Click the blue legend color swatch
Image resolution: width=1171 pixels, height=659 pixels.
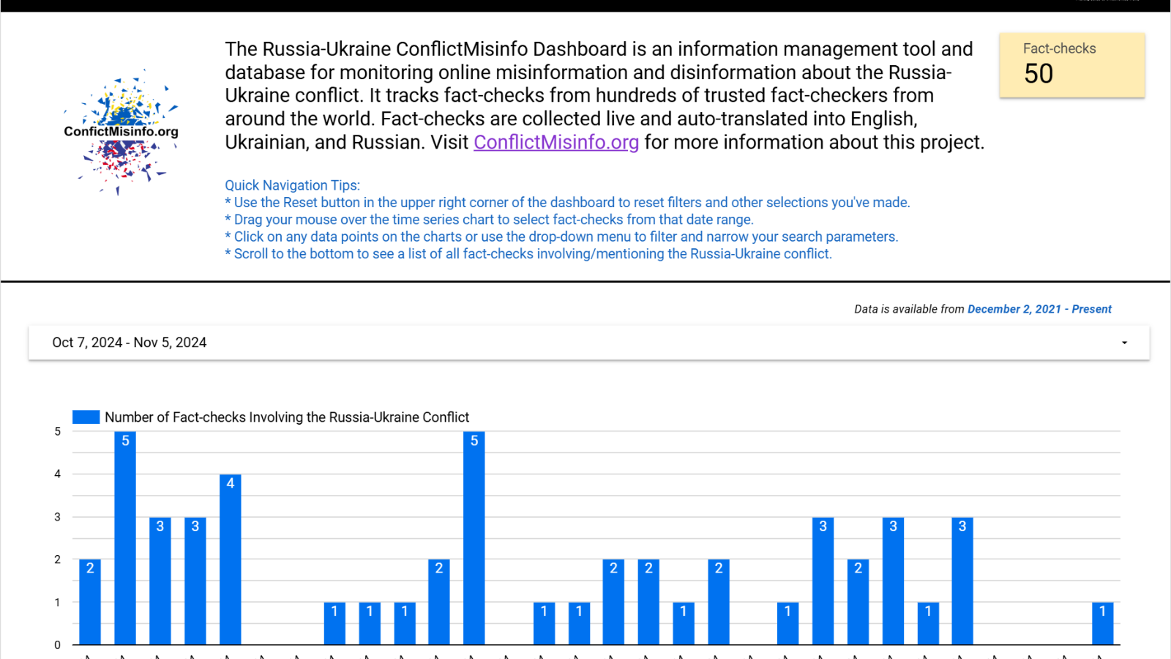86,417
